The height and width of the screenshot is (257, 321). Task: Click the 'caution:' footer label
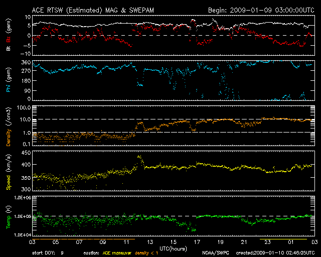pyautogui.click(x=91, y=253)
